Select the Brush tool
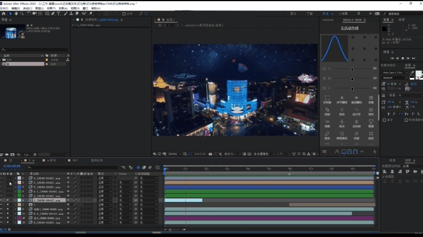The height and width of the screenshot is (237, 423). 66,13
